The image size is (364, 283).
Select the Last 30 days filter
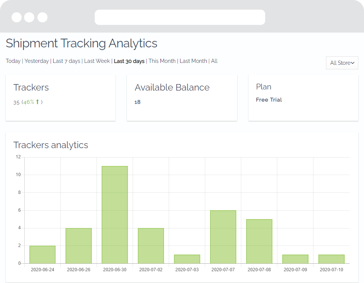point(129,61)
